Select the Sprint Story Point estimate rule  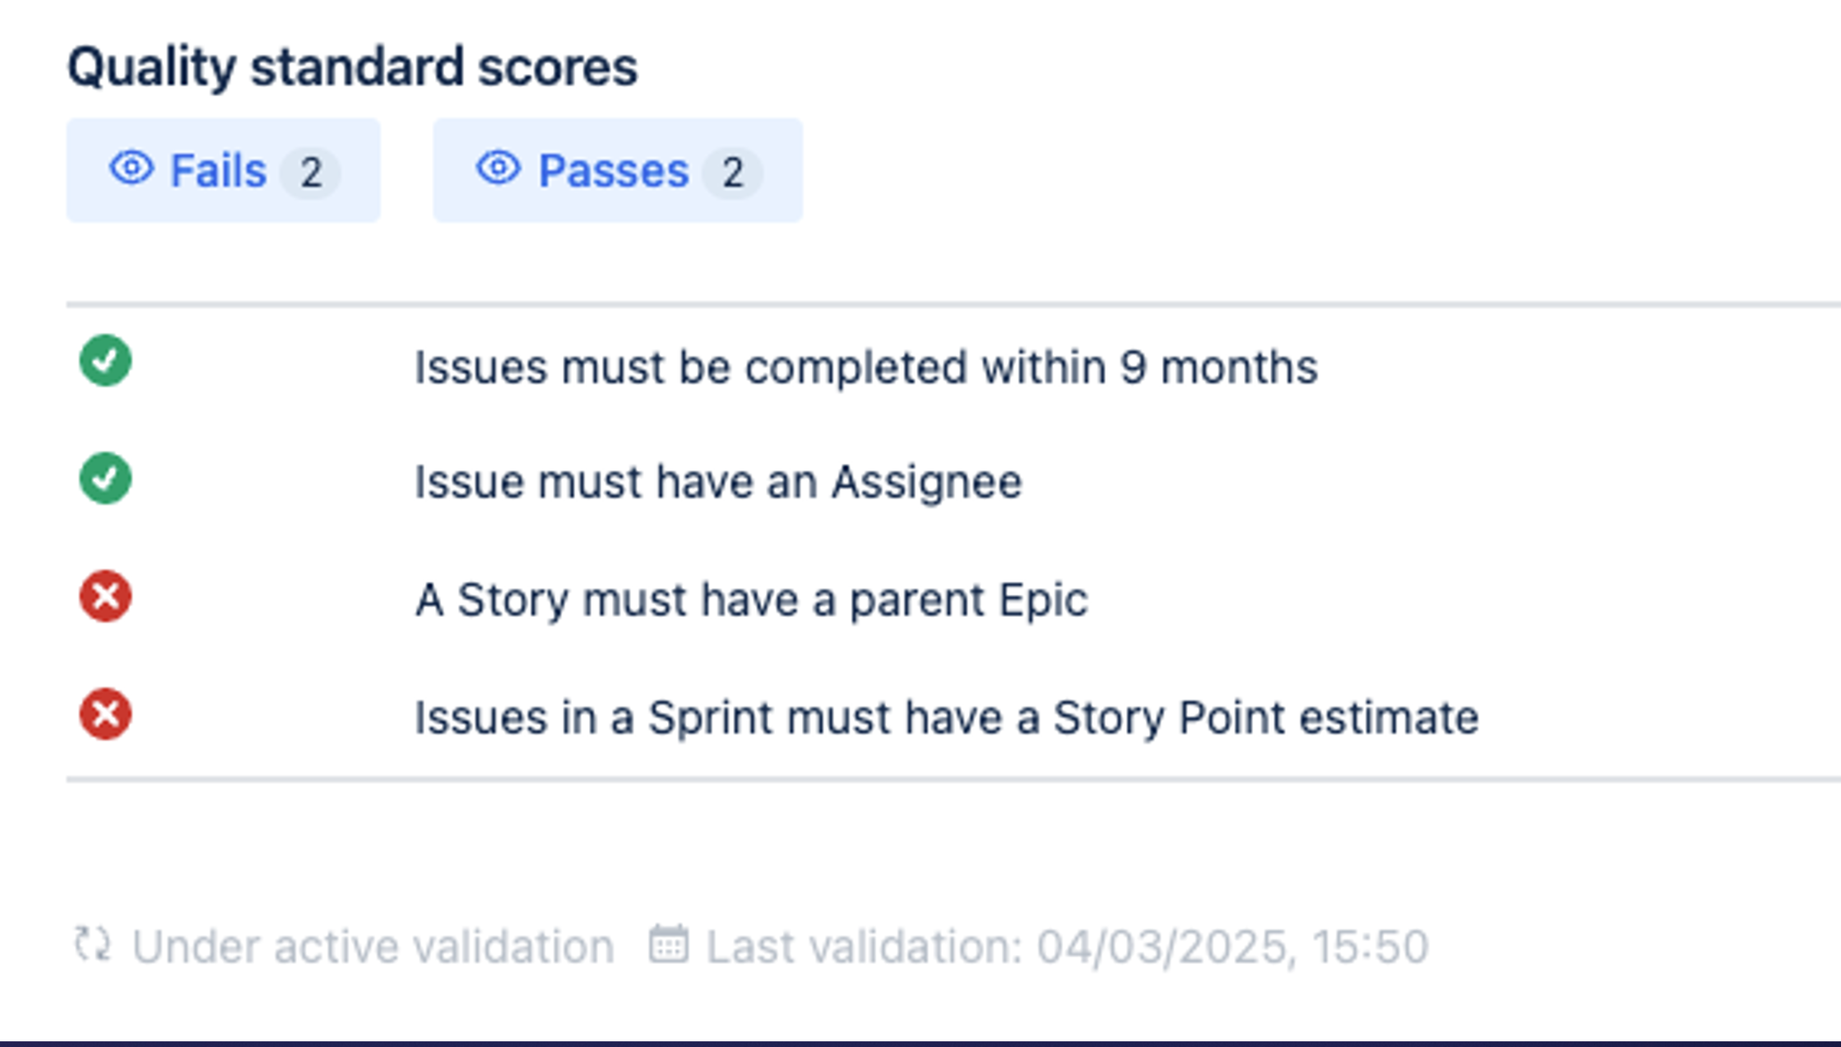click(946, 717)
